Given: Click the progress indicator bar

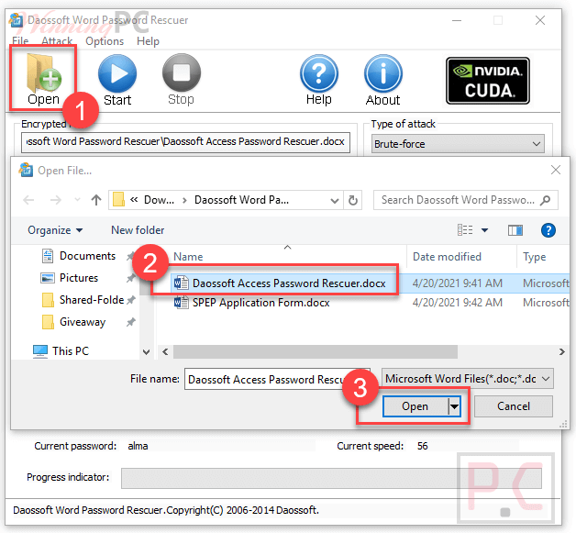Looking at the screenshot, I should [331, 478].
